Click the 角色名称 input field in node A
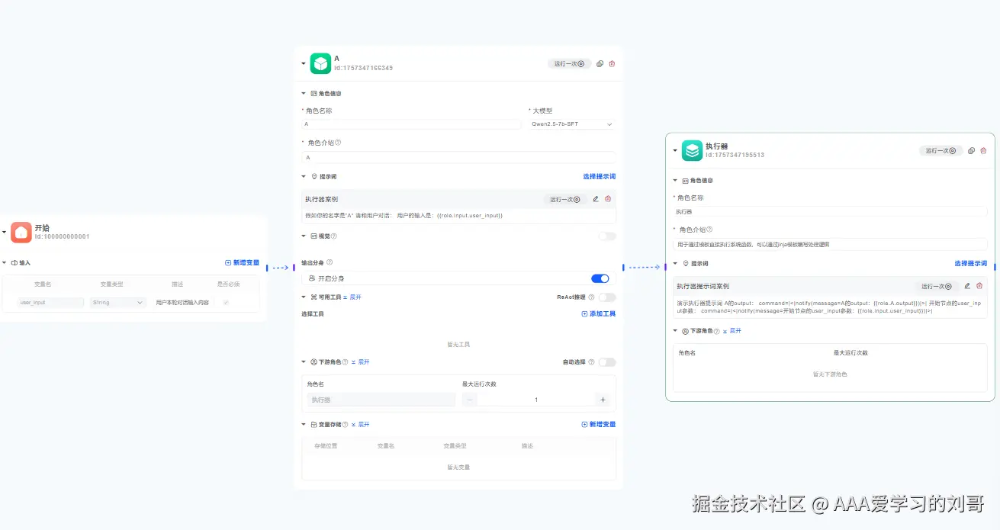Screen dimensions: 1000x530 tap(411, 124)
